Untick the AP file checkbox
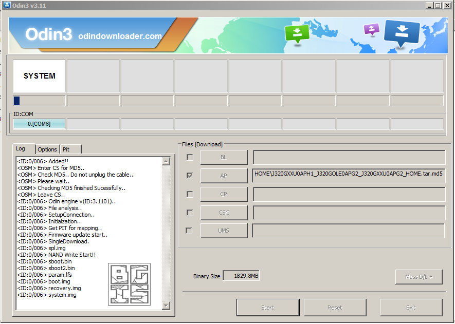Image resolution: width=455 pixels, height=324 pixels. 190,176
